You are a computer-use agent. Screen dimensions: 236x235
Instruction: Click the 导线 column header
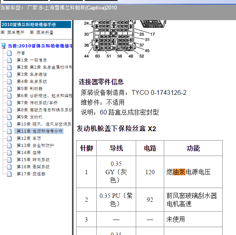click(x=116, y=148)
